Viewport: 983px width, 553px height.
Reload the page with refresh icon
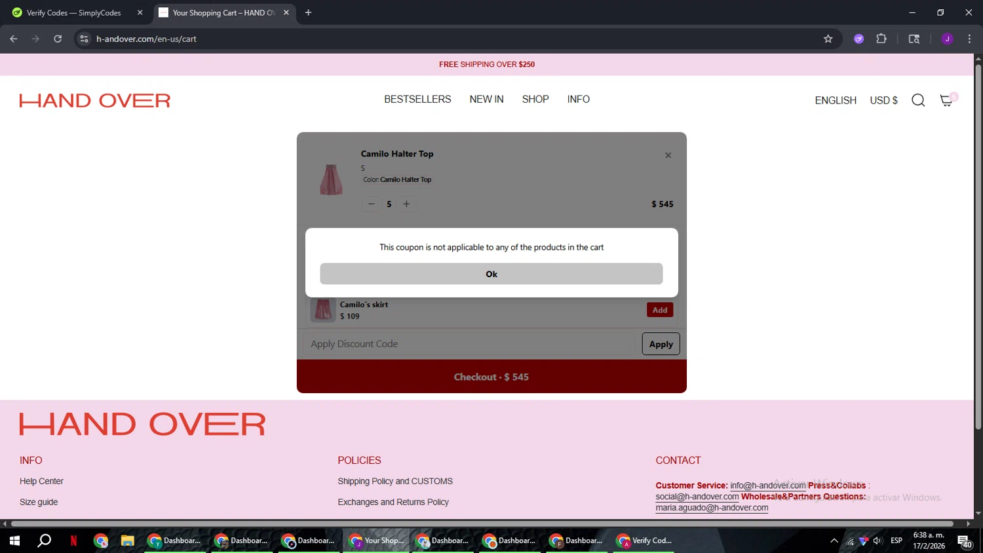pos(58,39)
